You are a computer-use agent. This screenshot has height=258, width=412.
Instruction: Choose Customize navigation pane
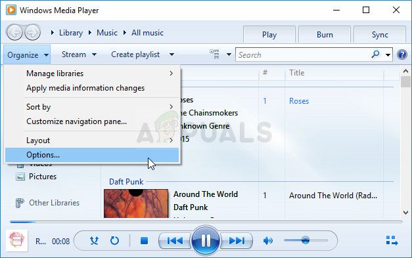[x=92, y=121]
